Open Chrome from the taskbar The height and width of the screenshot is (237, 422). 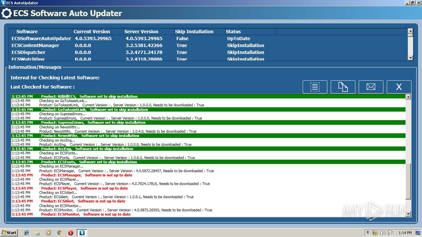(x=59, y=233)
